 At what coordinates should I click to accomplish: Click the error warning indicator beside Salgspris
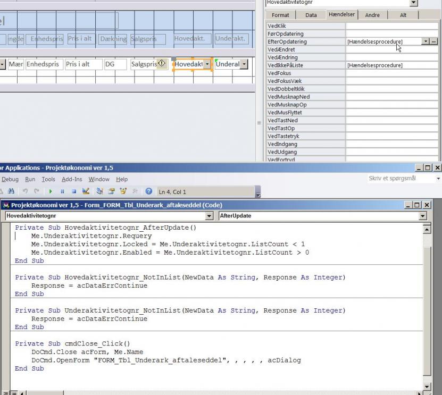[x=162, y=64]
